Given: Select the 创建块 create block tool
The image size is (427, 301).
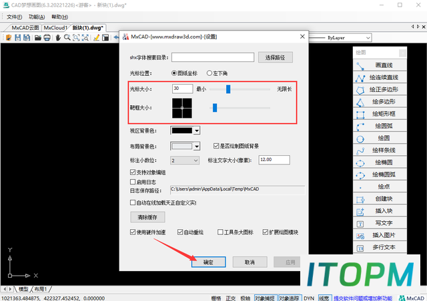Looking at the screenshot, I should pos(380,198).
